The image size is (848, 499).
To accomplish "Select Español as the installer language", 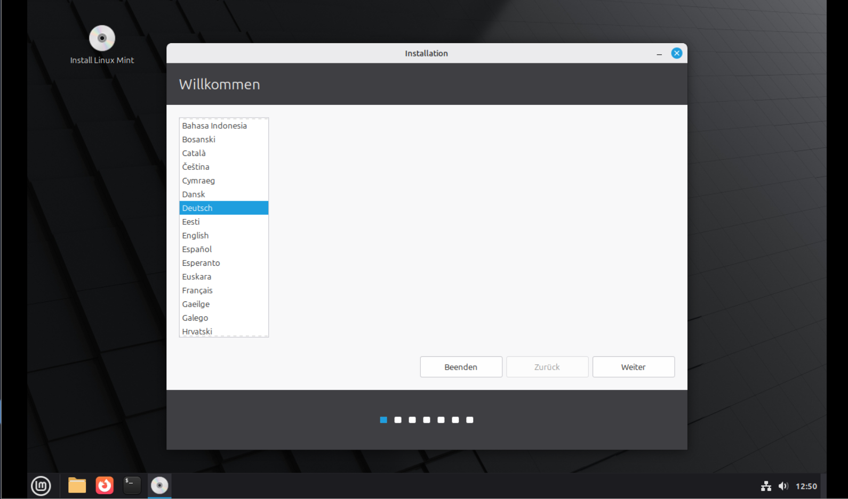I will coord(197,249).
